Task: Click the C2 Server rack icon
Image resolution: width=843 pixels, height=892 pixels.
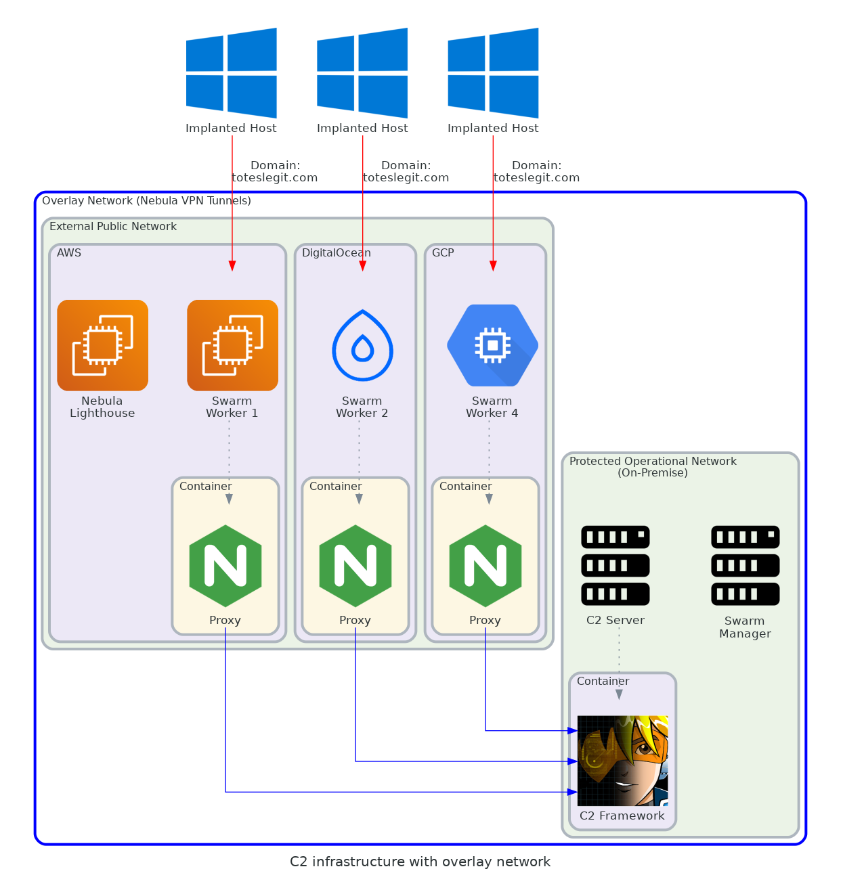Action: tap(615, 566)
